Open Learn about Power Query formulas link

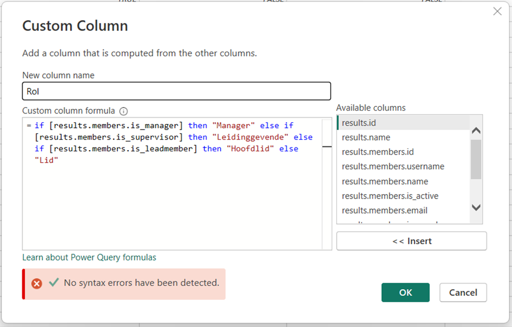pyautogui.click(x=89, y=257)
